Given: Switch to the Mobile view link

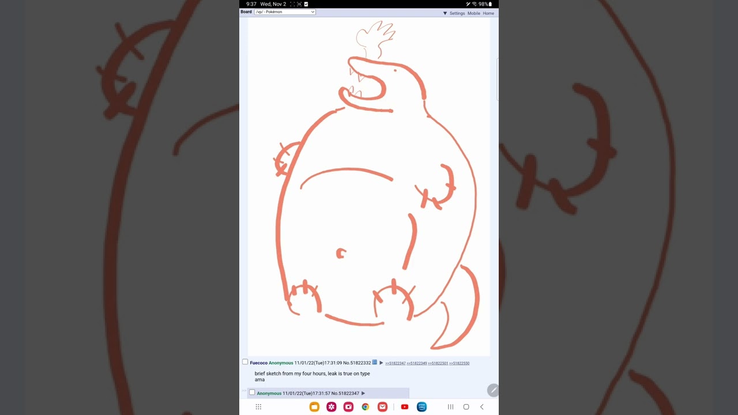Looking at the screenshot, I should tap(474, 13).
